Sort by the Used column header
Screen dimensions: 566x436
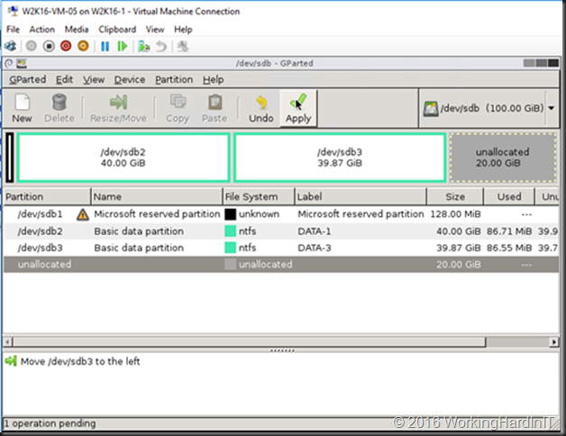pos(508,196)
